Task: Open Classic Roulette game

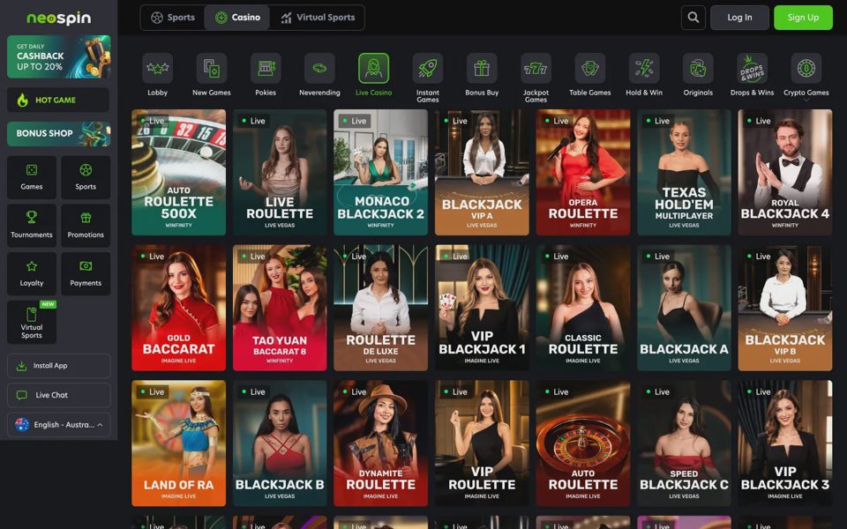Action: [583, 308]
